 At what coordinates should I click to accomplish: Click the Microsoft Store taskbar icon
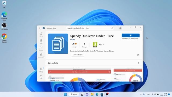102,94
